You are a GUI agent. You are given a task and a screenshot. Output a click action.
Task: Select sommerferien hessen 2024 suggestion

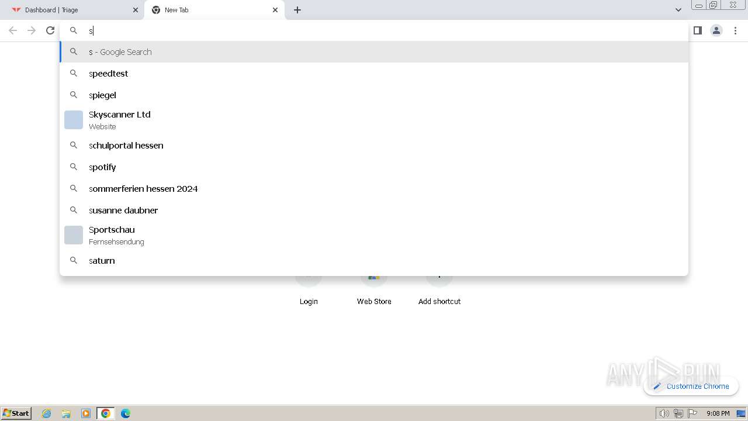pos(374,188)
